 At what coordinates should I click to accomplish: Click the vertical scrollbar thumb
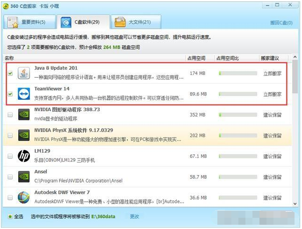[295, 77]
